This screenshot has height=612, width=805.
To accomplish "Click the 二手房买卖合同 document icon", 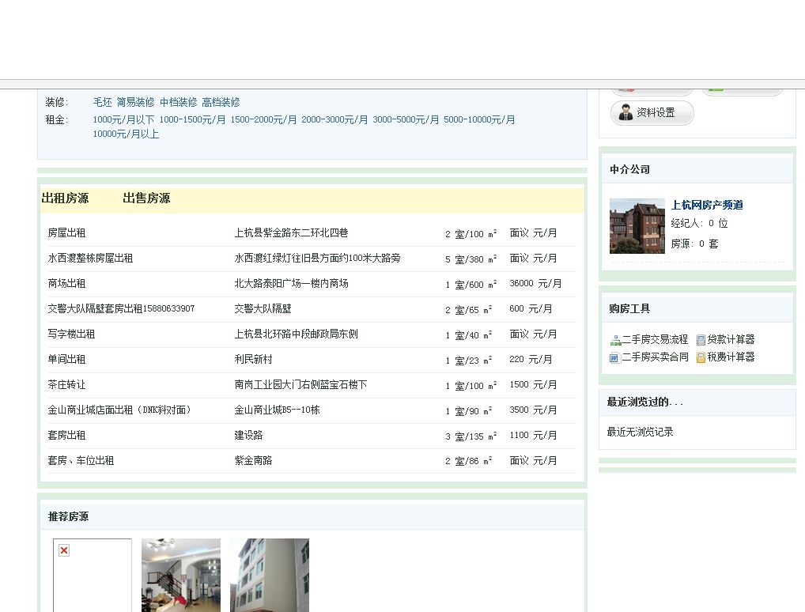I will pyautogui.click(x=614, y=357).
